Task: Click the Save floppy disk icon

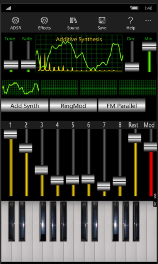Action: (102, 20)
